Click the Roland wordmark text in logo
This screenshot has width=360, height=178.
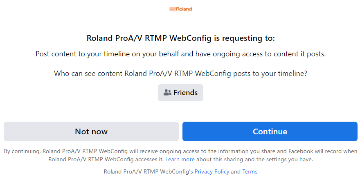pyautogui.click(x=184, y=9)
